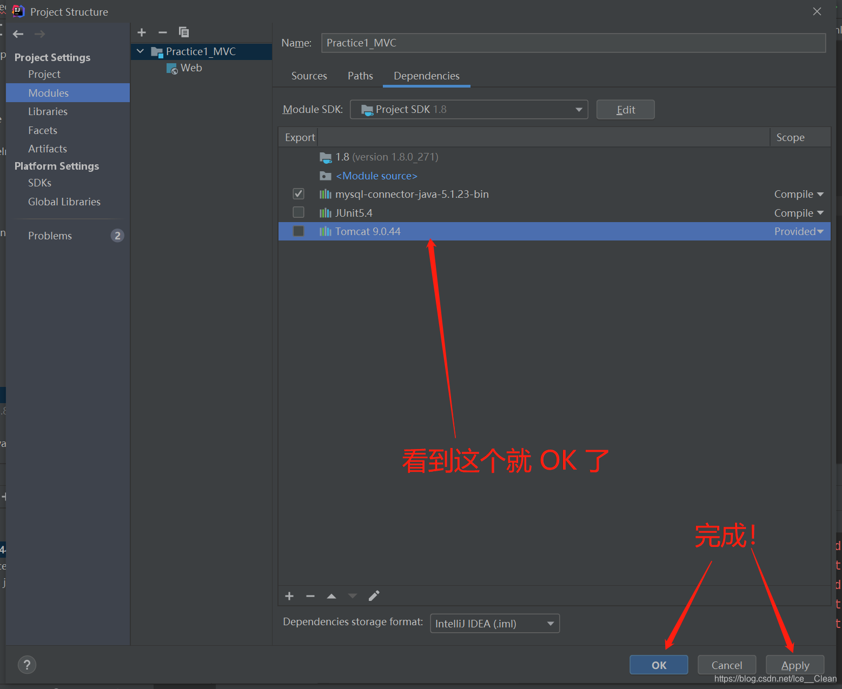Click the Practice1_MVC module folder icon

point(157,52)
